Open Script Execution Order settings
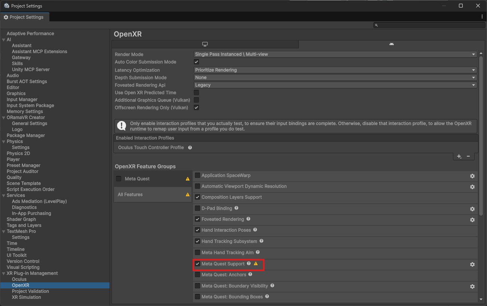The height and width of the screenshot is (306, 487). [31, 190]
